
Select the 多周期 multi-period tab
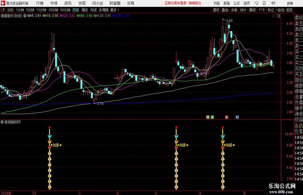coord(104,10)
